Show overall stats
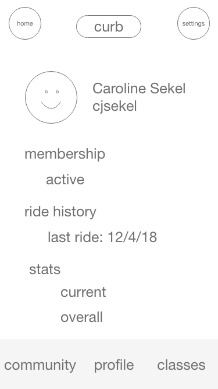Screen dimensions: 218x389 (x=81, y=317)
